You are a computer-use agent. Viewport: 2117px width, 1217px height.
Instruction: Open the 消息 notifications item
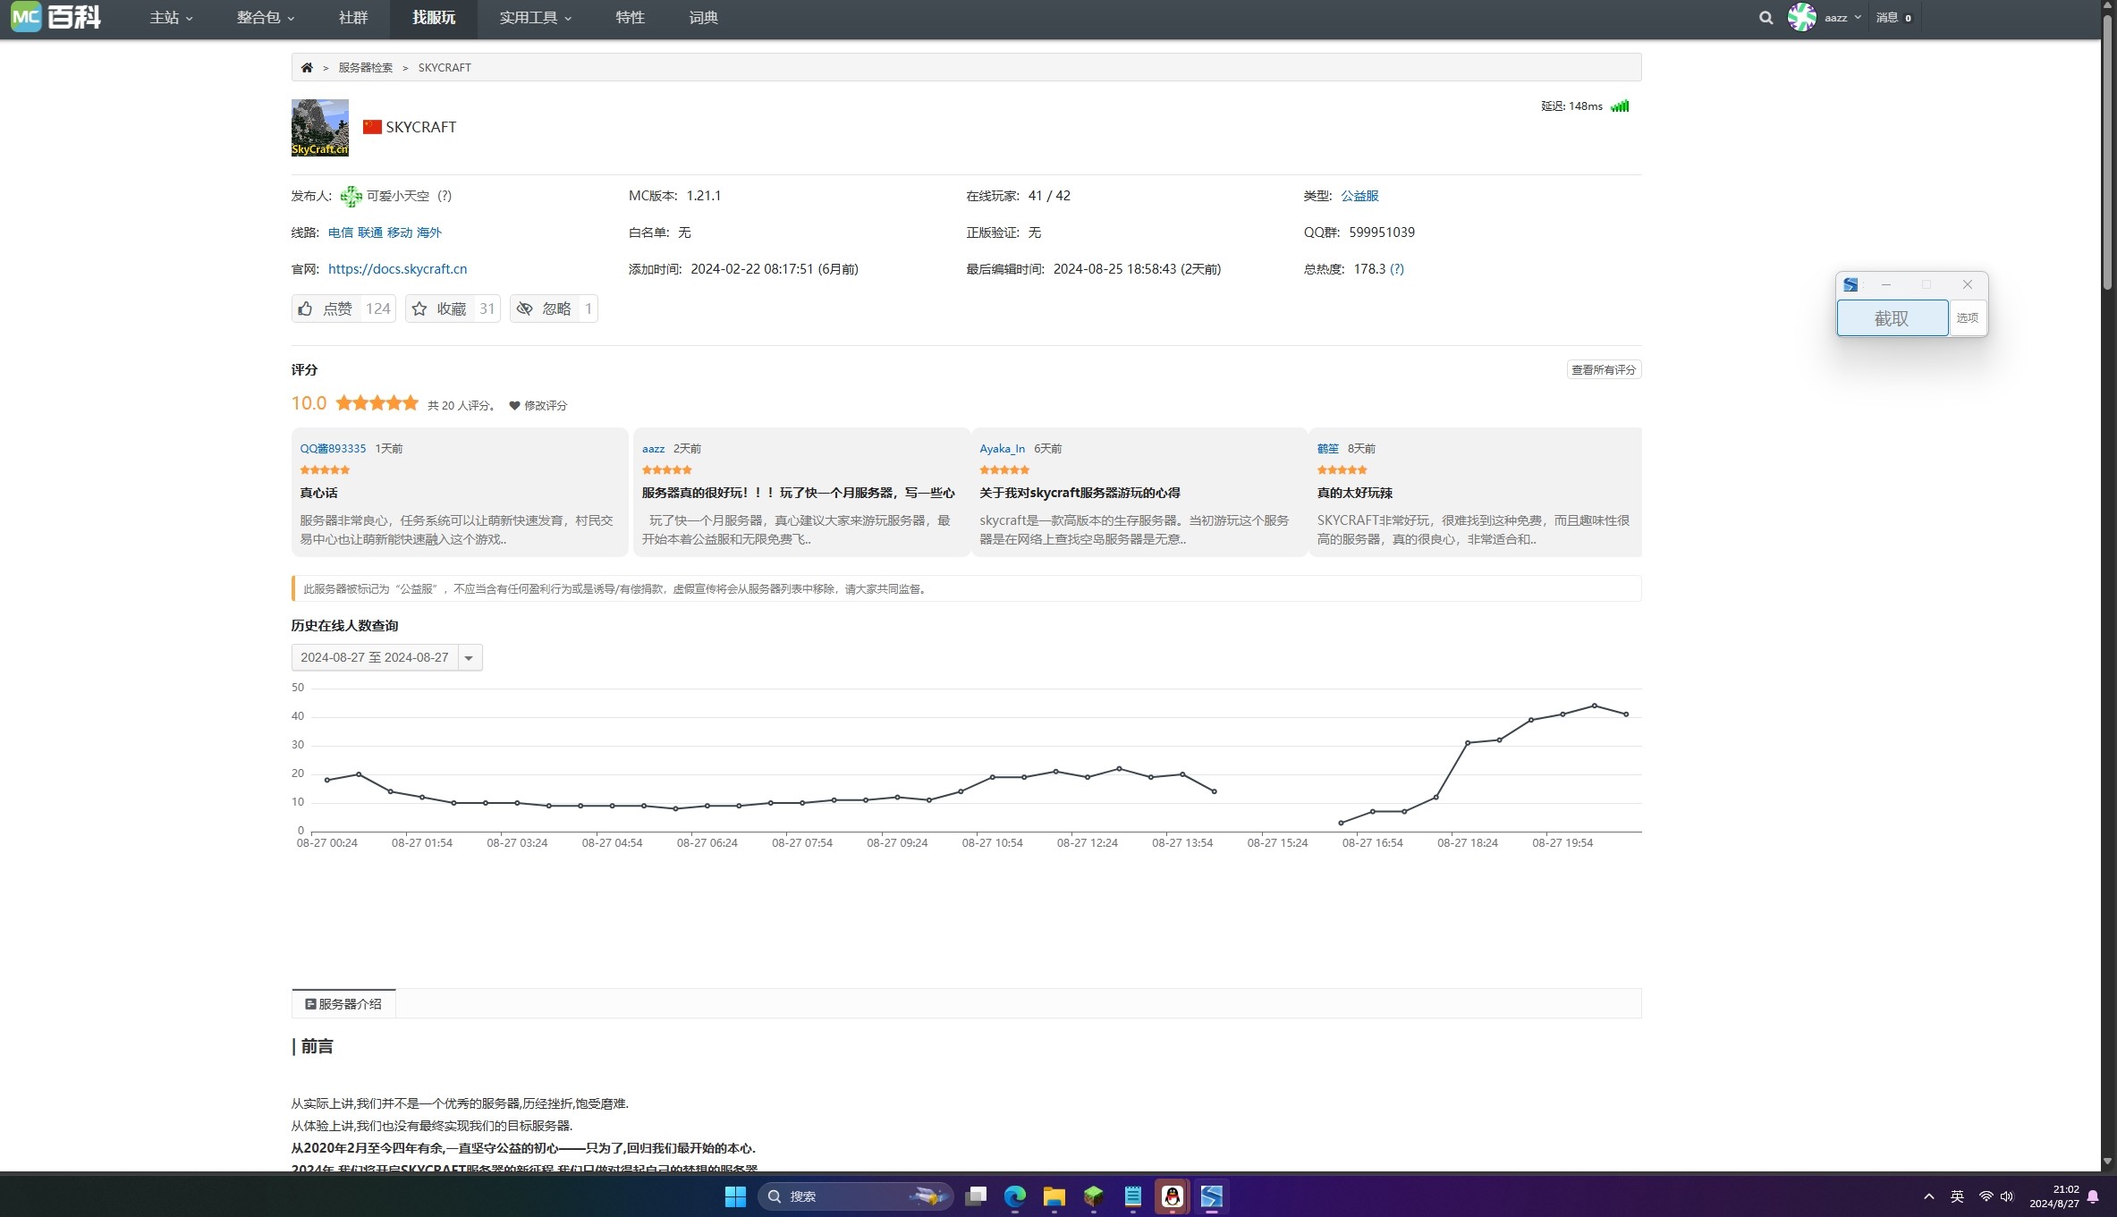tap(1893, 18)
